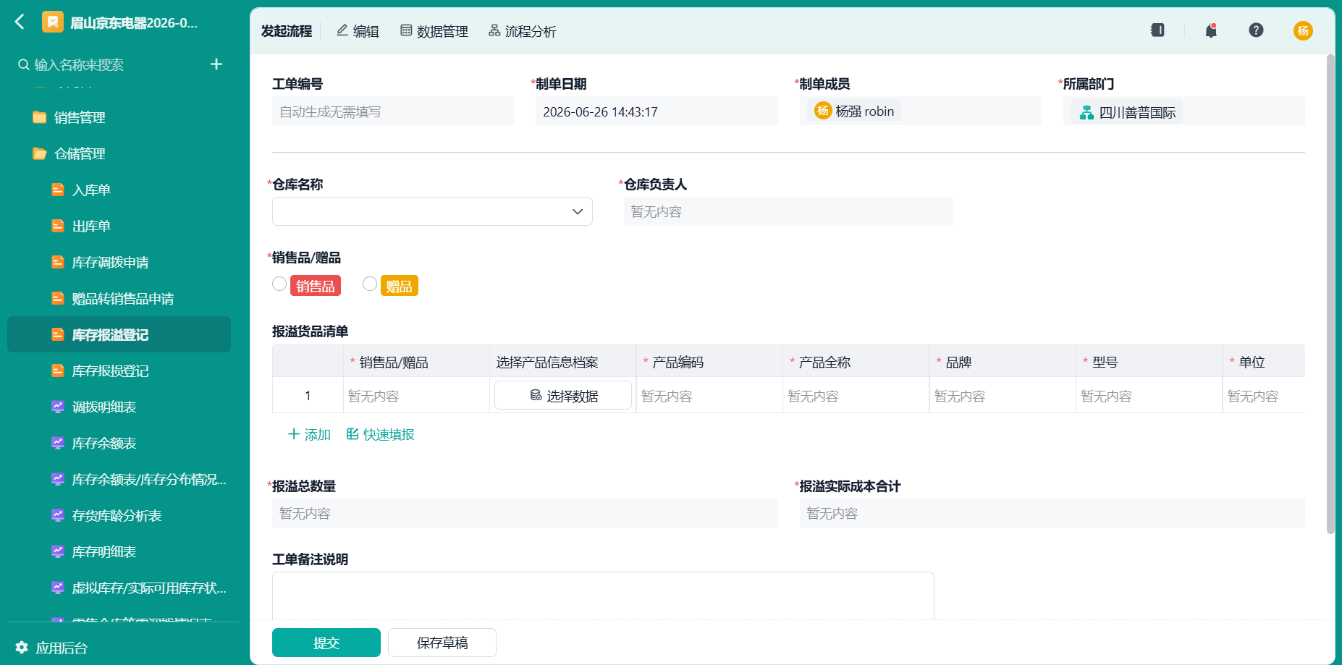The width and height of the screenshot is (1342, 665).
Task: Click 保存草稿 button
Action: [x=442, y=643]
